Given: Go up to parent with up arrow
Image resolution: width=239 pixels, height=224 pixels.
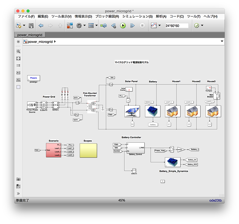Looking at the screenshot, I should pyautogui.click(x=60, y=25).
